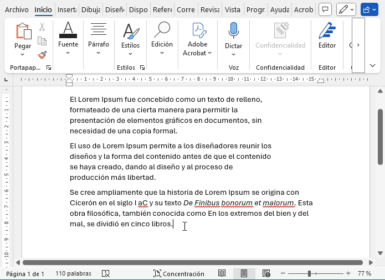Toggle Concentración focus mode
This screenshot has width=385, height=280.
tap(178, 273)
